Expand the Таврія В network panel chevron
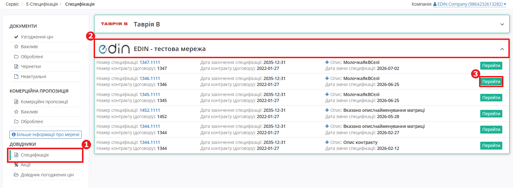 coord(502,24)
